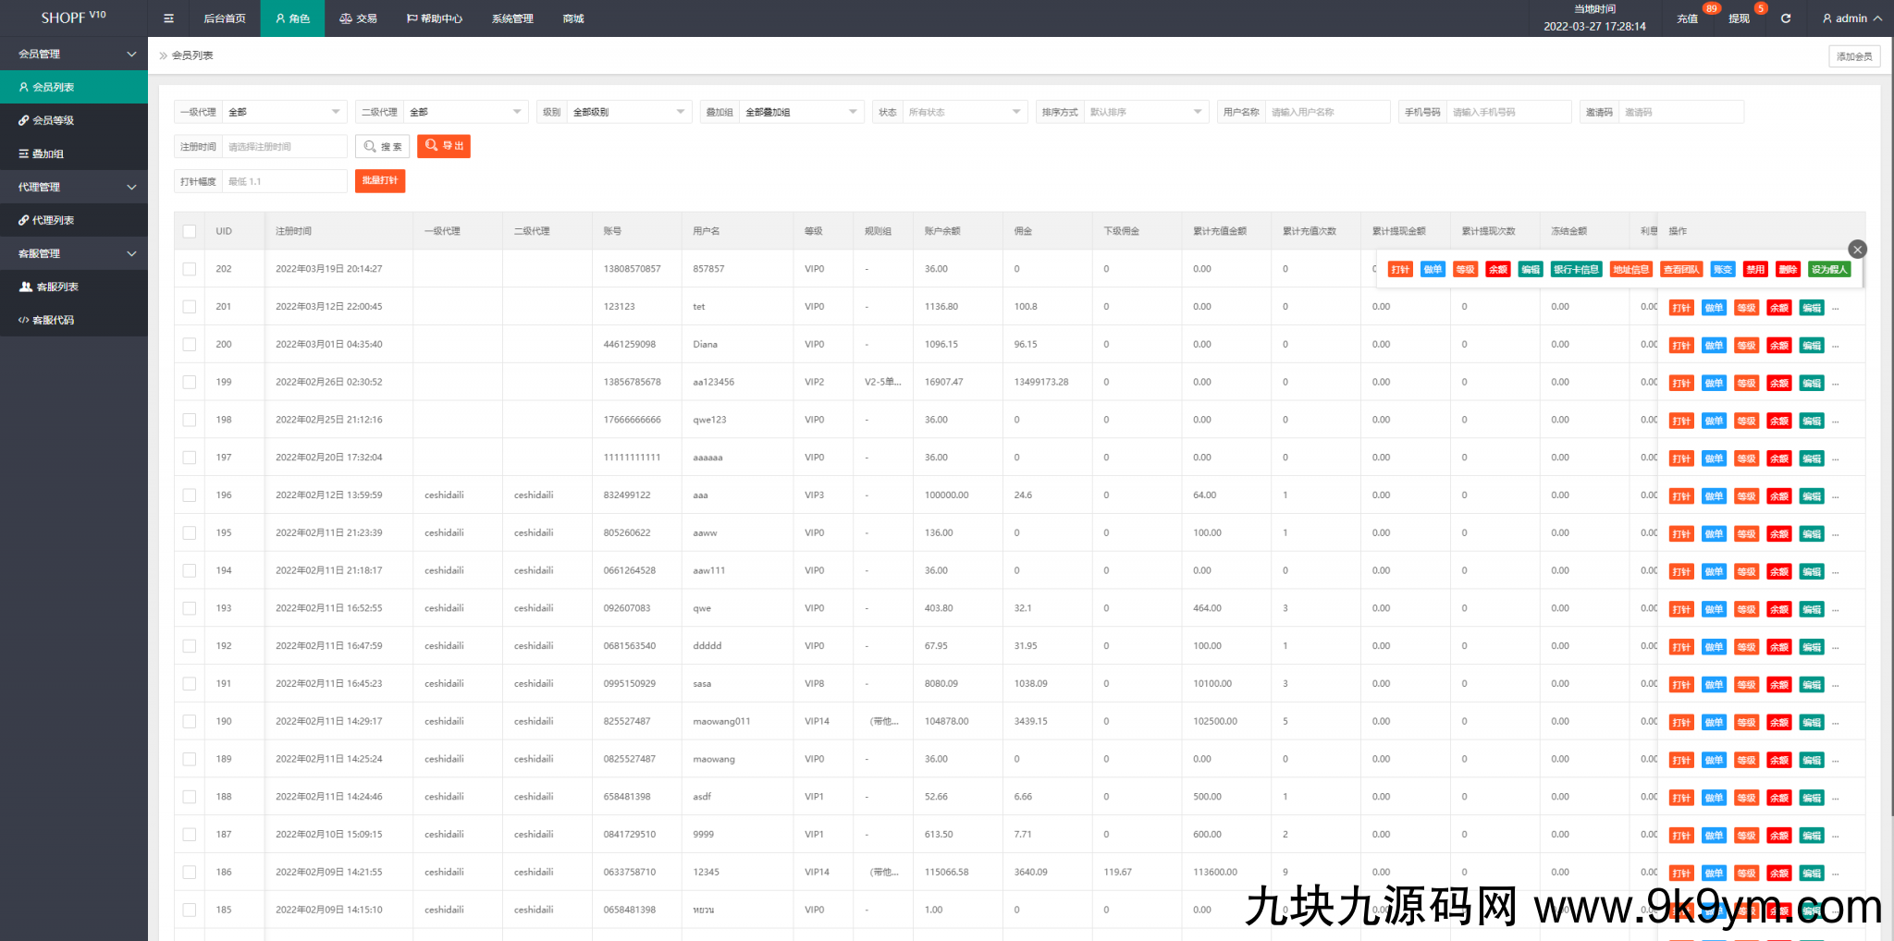Screen dimensions: 1894x941
Task: Click the 用户名称 input field
Action: [x=1327, y=112]
